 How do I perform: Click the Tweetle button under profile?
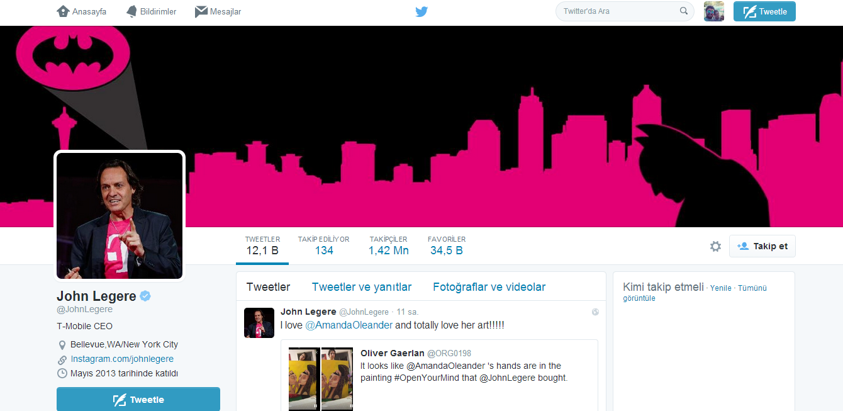(138, 399)
